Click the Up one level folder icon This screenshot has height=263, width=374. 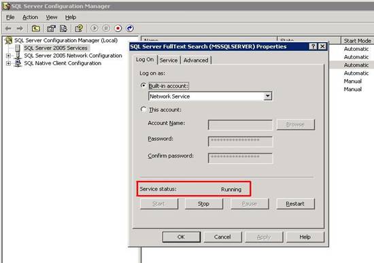[x=36, y=29]
